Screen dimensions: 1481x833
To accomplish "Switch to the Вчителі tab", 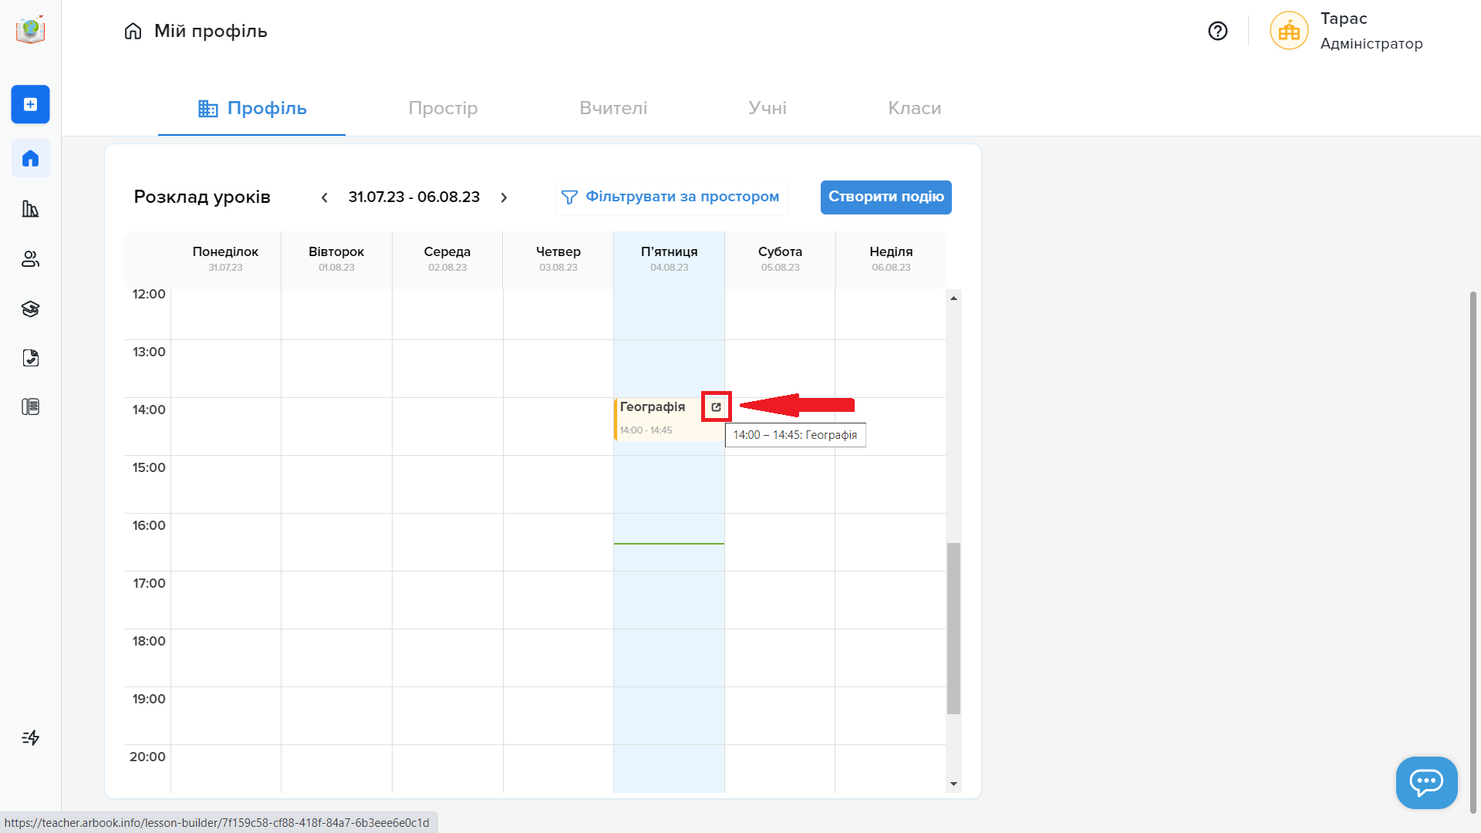I will click(613, 108).
